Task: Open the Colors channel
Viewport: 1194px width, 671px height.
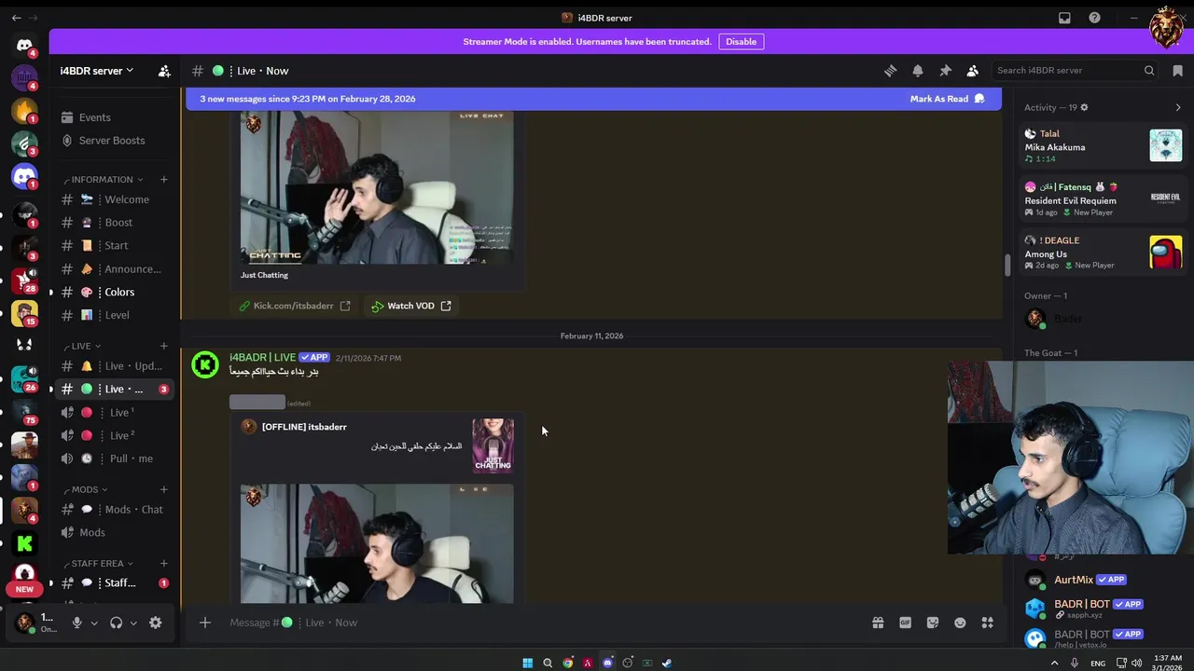Action: pos(115,292)
